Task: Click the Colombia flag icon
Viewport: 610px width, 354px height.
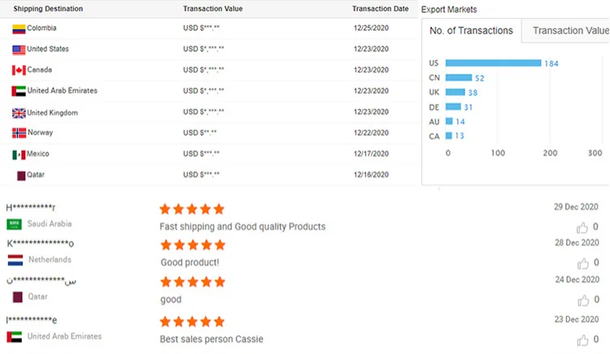Action: coord(19,28)
